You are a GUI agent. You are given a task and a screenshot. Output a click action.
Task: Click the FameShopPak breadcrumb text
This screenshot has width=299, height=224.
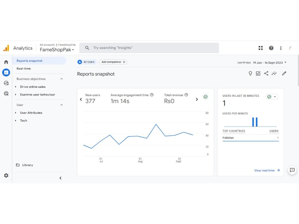click(67, 45)
